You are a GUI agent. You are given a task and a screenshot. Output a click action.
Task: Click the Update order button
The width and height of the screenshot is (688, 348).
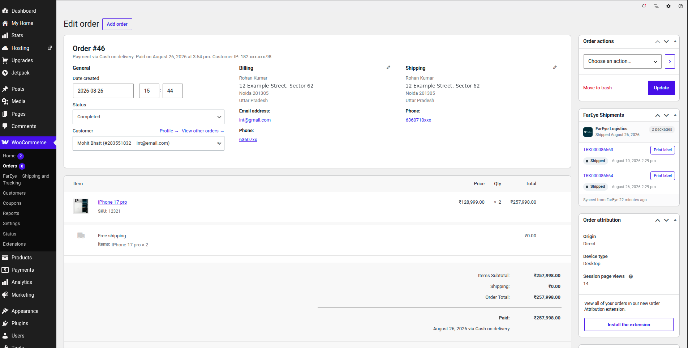pyautogui.click(x=661, y=88)
